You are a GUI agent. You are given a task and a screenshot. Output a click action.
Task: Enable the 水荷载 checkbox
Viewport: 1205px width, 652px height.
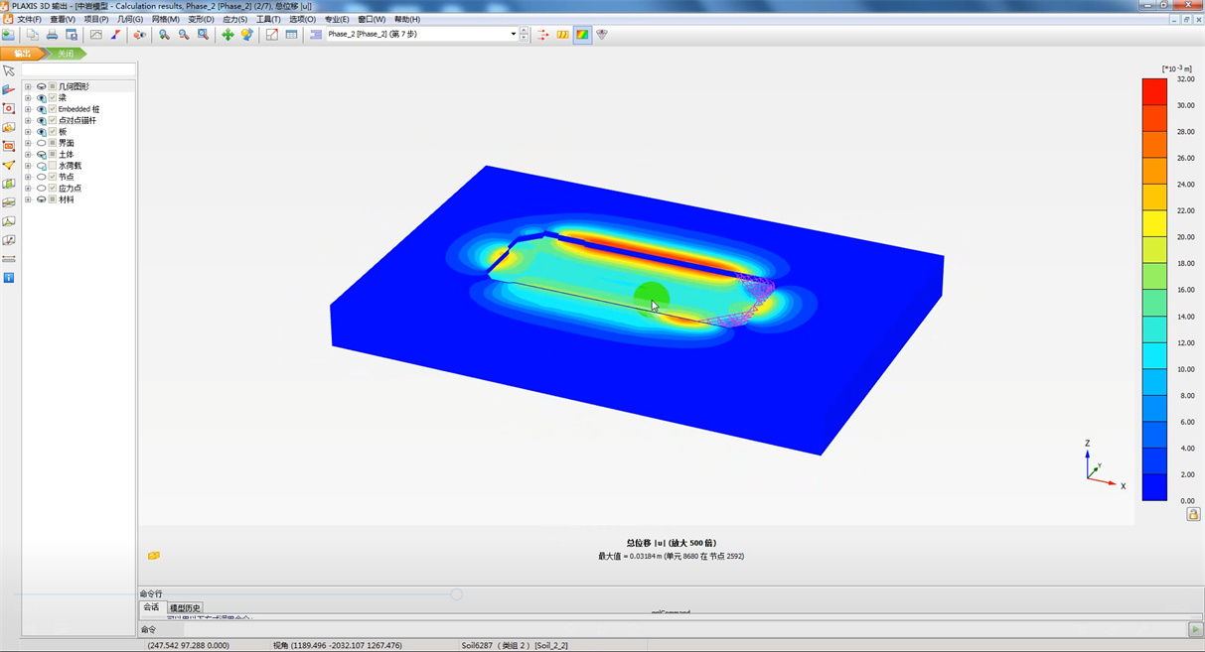53,166
